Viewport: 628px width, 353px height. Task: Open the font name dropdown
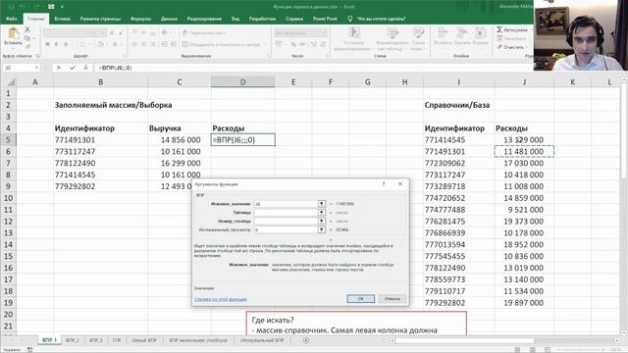pos(86,32)
